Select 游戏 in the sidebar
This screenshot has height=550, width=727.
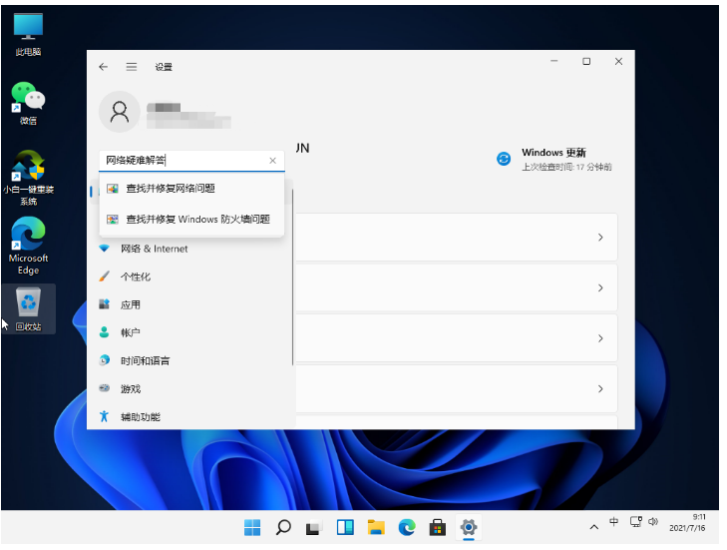click(x=131, y=388)
